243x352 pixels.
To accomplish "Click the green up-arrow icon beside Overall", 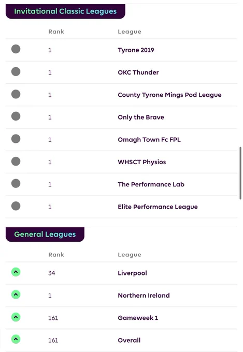I will (16, 339).
